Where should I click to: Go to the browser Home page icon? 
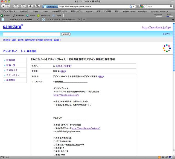30,6
